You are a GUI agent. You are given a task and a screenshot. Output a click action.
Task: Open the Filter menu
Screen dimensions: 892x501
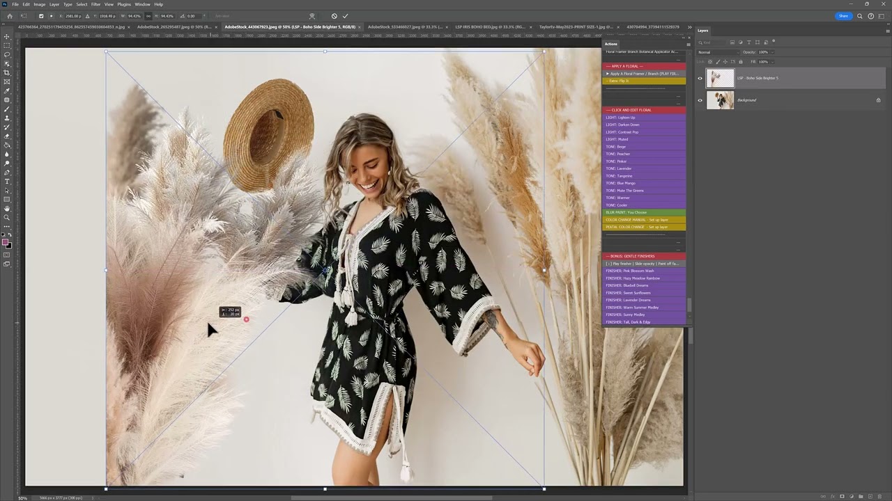pos(96,4)
